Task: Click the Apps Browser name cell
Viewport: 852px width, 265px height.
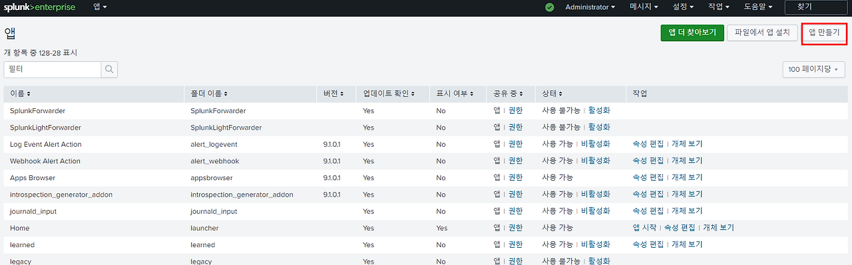Action: point(33,177)
